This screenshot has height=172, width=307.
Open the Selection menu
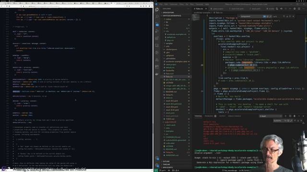pos(174,4)
